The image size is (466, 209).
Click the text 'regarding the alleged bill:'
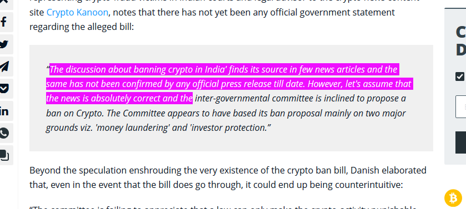coord(82,27)
